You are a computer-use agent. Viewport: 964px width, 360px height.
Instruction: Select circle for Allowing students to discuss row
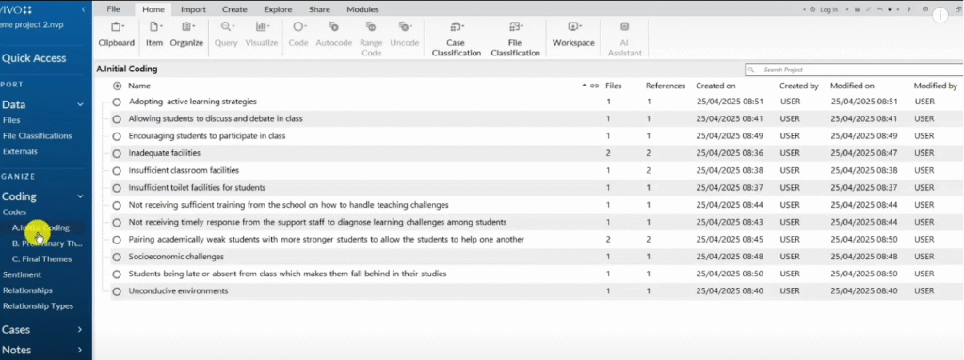[117, 118]
